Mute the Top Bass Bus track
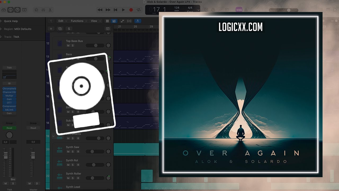 tap(68, 46)
